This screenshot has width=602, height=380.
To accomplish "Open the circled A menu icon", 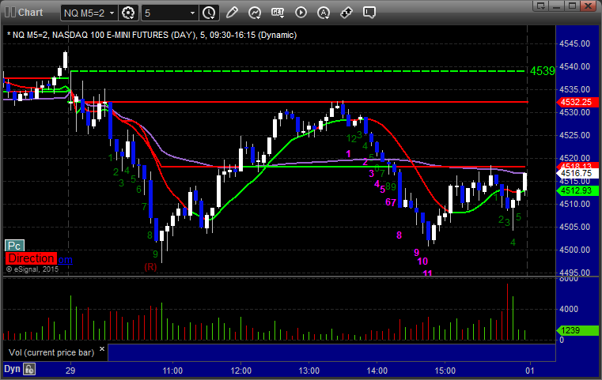I will click(324, 13).
